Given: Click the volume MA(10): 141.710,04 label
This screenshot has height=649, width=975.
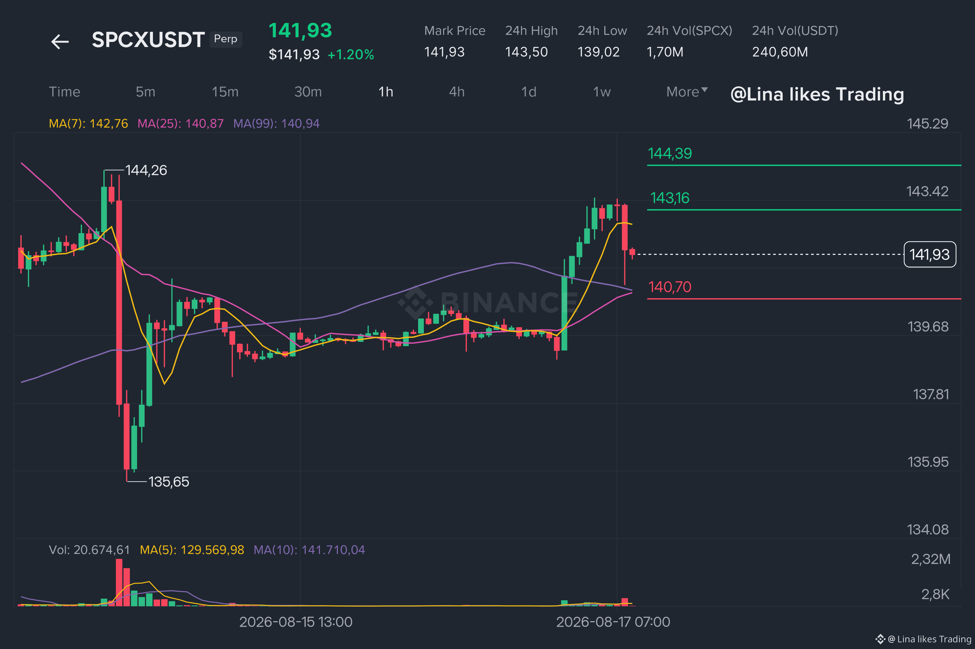Looking at the screenshot, I should 309,550.
